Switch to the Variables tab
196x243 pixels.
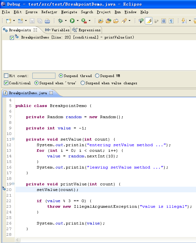coord(57,30)
